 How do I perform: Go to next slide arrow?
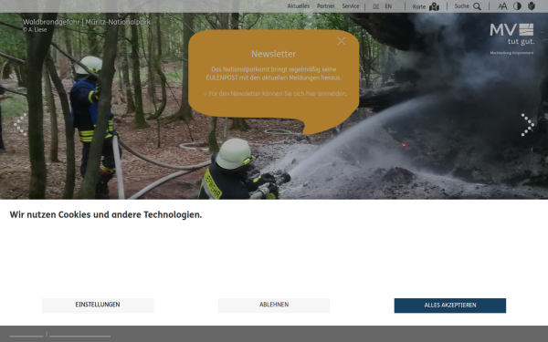point(528,125)
